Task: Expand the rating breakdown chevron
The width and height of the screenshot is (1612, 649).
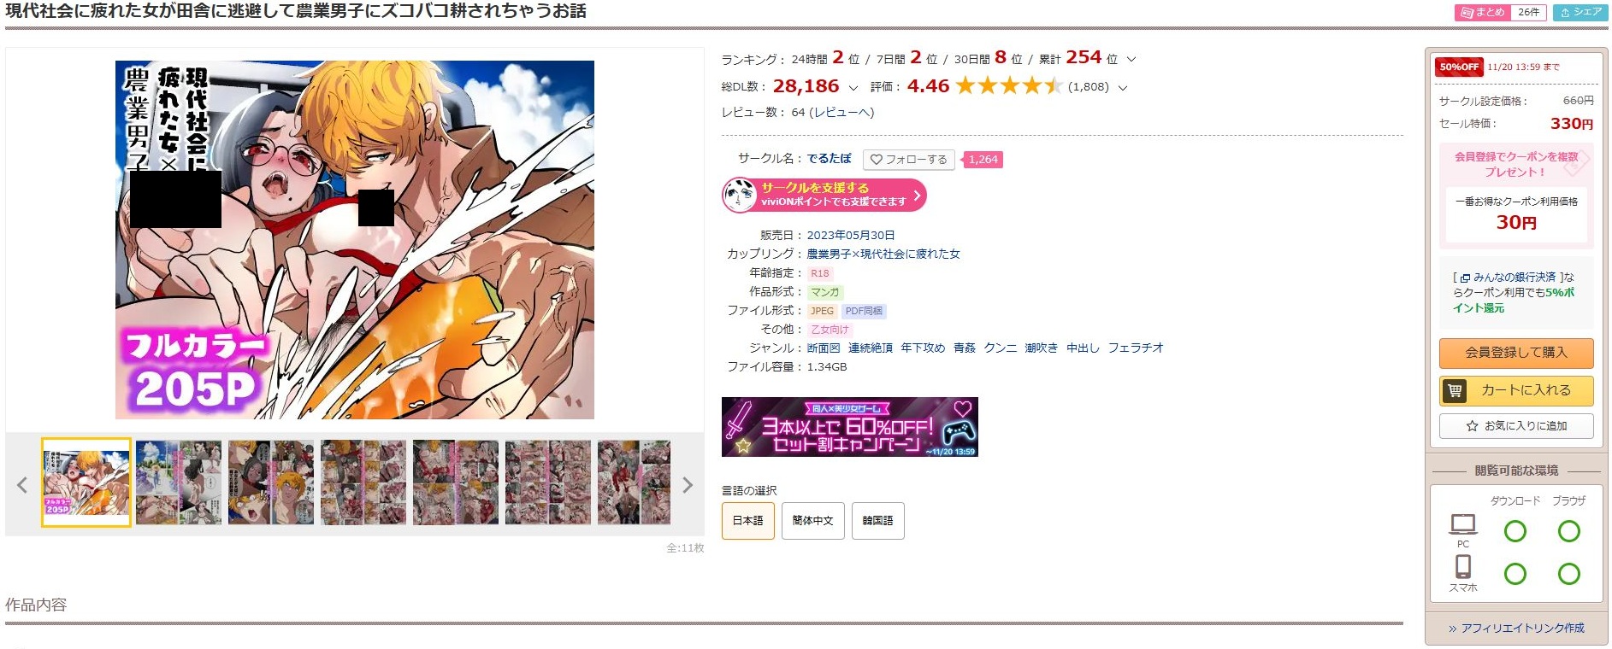Action: coord(1123,88)
